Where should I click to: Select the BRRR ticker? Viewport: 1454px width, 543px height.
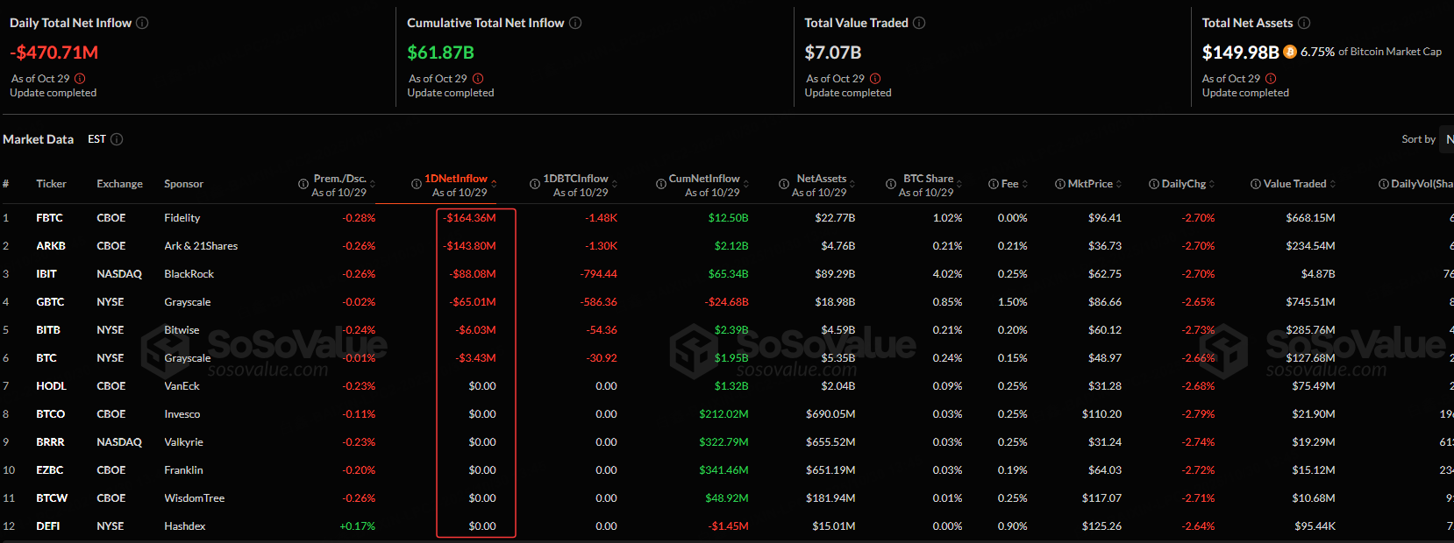point(50,442)
